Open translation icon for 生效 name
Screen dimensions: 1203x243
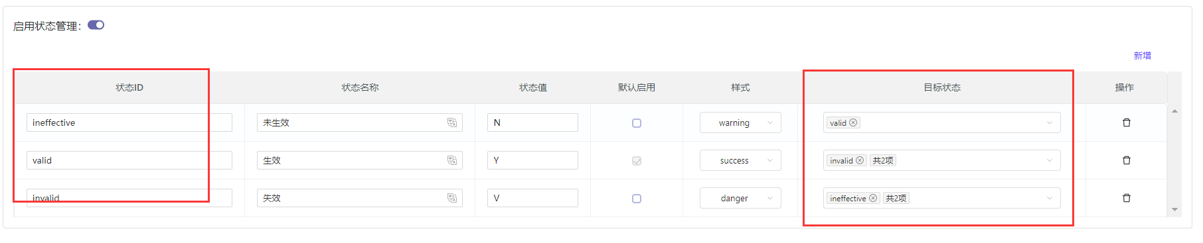tap(452, 160)
